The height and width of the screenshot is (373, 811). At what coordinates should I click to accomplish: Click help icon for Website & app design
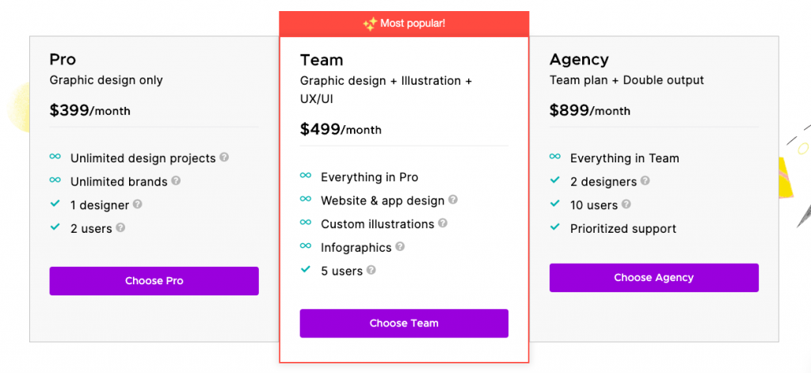452,200
